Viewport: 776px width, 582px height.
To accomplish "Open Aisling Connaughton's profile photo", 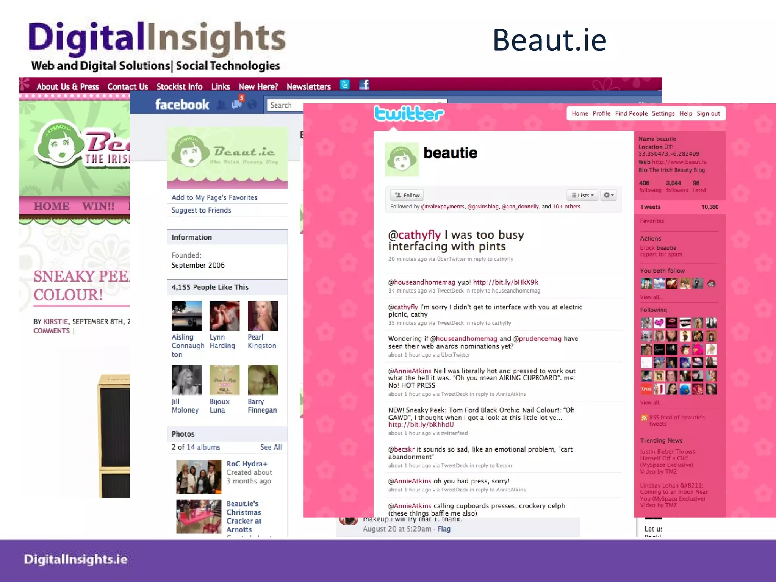I will click(186, 316).
